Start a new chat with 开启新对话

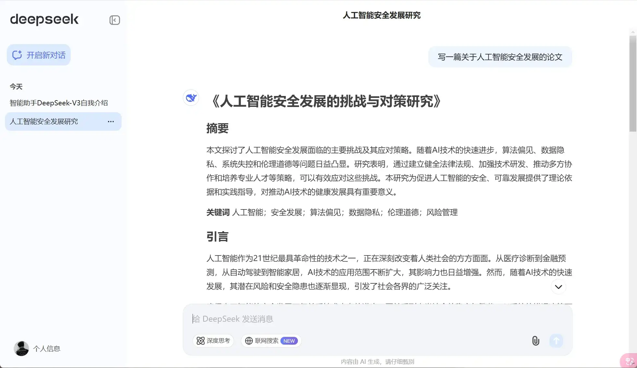pyautogui.click(x=39, y=55)
